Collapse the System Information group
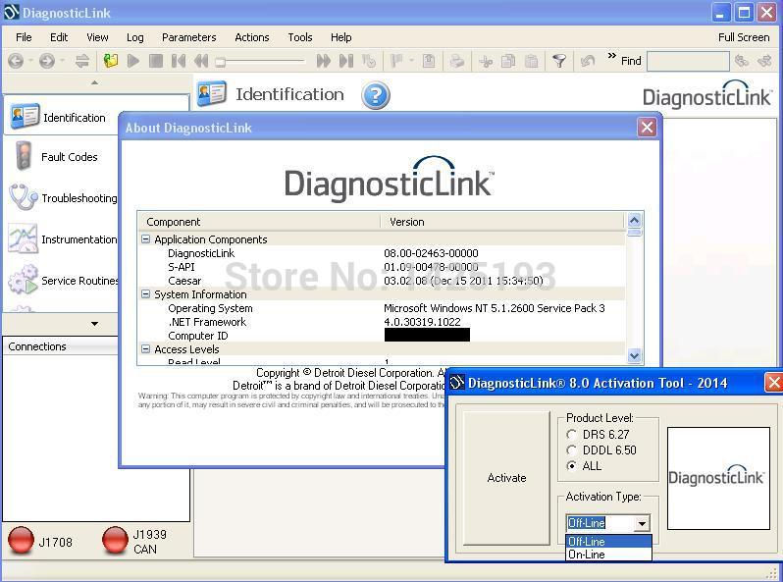 (146, 294)
